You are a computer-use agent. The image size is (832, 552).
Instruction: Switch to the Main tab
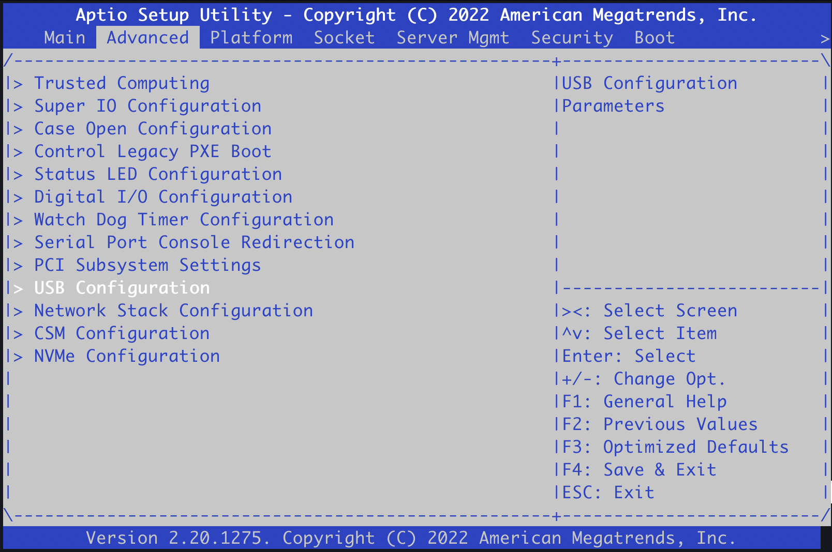[x=65, y=38]
